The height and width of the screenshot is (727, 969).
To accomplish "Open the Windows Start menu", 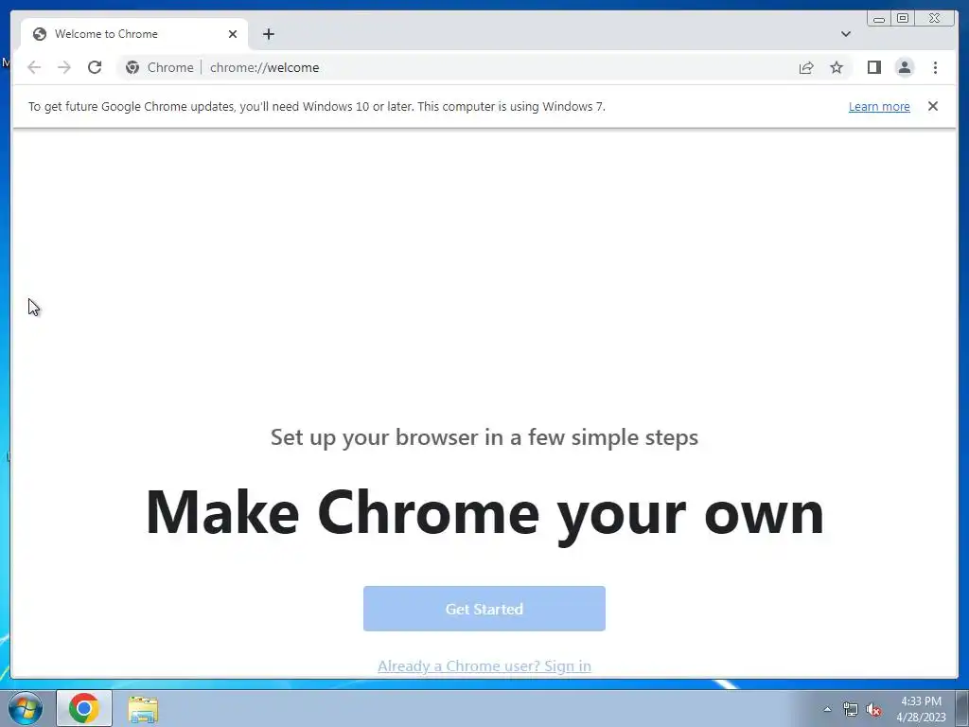I will coord(26,708).
